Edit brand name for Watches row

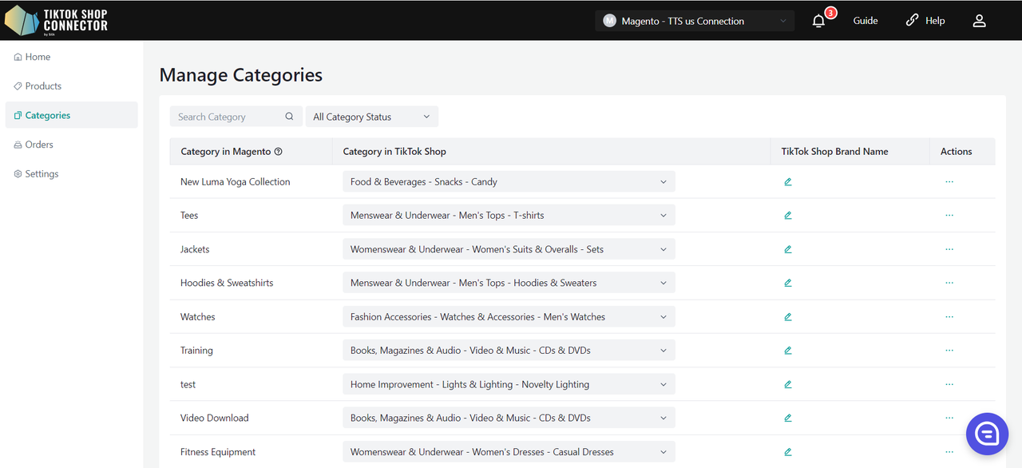(788, 317)
